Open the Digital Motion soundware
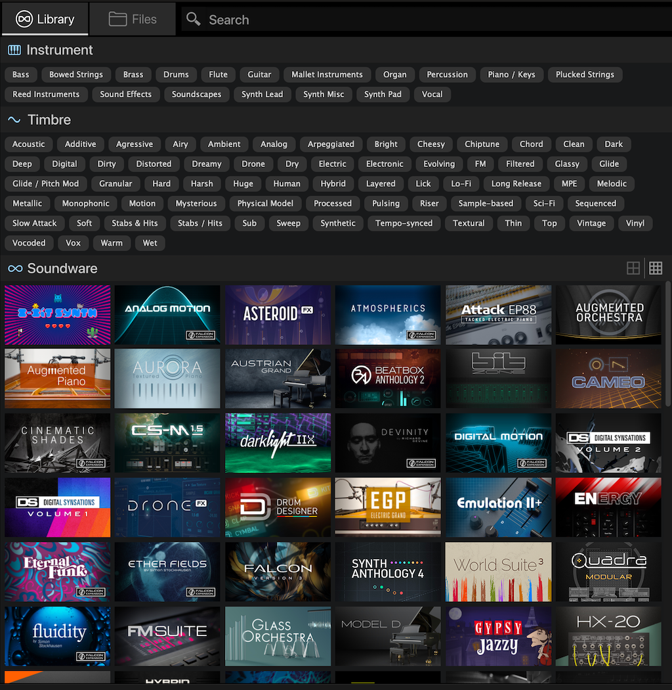The image size is (672, 690). (498, 443)
